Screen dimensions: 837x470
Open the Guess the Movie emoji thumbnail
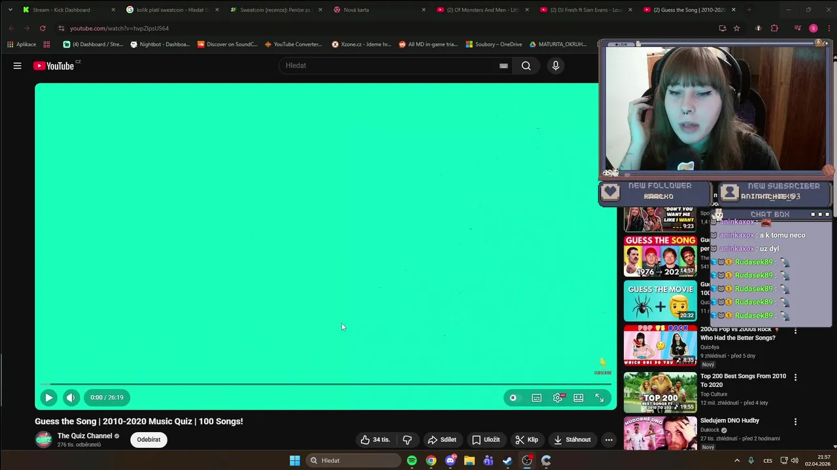pos(660,301)
